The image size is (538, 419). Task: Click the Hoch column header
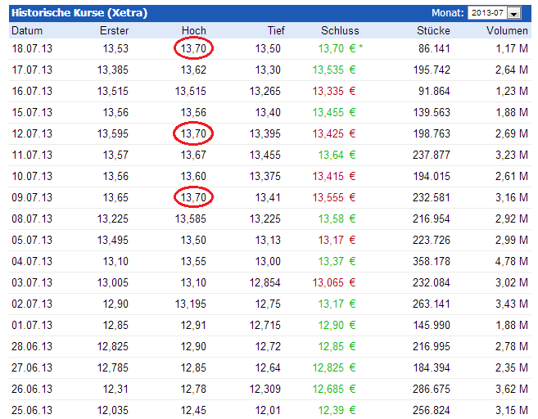194,31
